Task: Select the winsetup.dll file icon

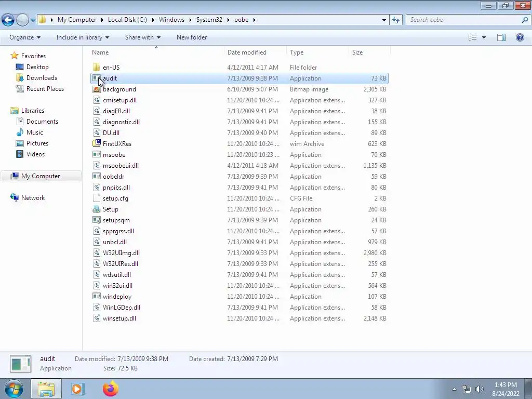Action: (96, 318)
